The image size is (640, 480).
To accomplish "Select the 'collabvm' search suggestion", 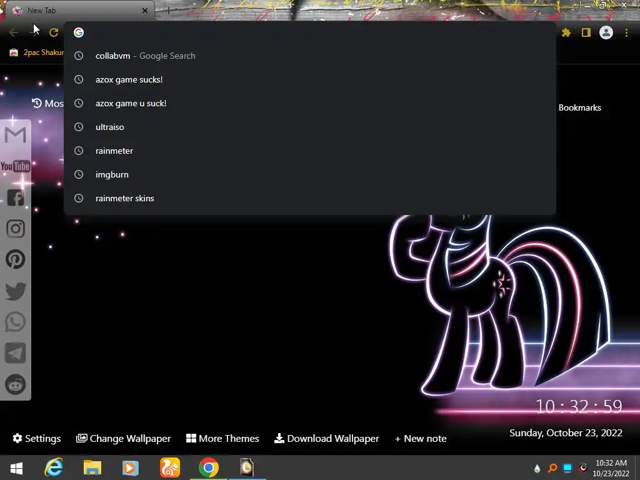I will point(310,56).
